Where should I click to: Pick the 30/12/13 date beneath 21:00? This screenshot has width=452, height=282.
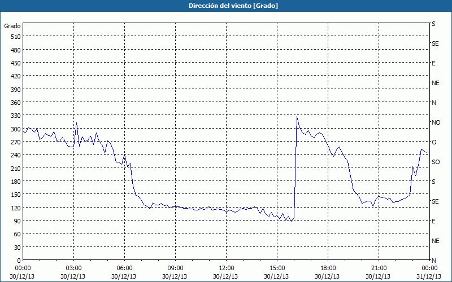pos(378,276)
